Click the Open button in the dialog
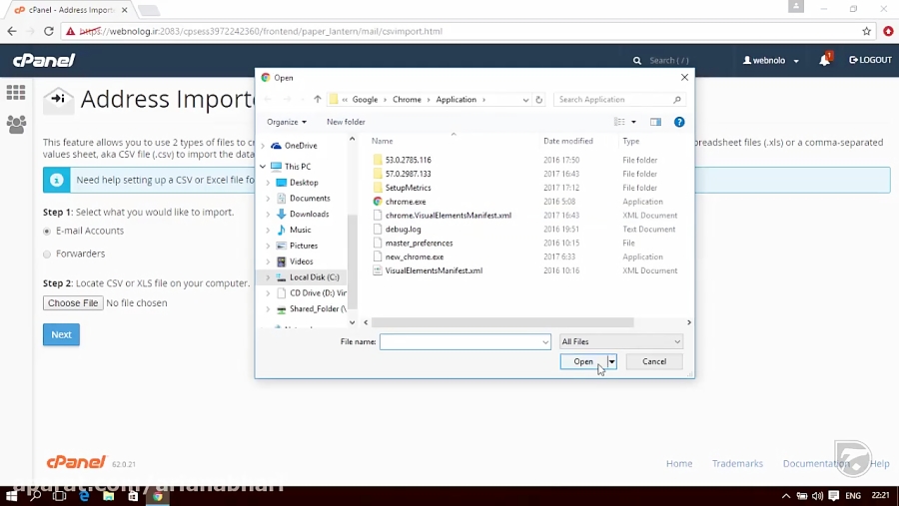899x506 pixels. coord(583,361)
